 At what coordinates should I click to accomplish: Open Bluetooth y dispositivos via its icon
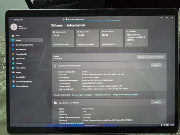(x=13, y=45)
